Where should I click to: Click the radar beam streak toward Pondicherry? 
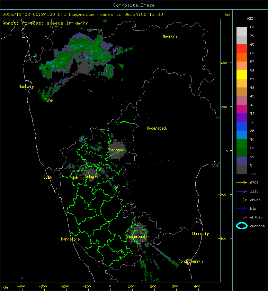point(162,254)
